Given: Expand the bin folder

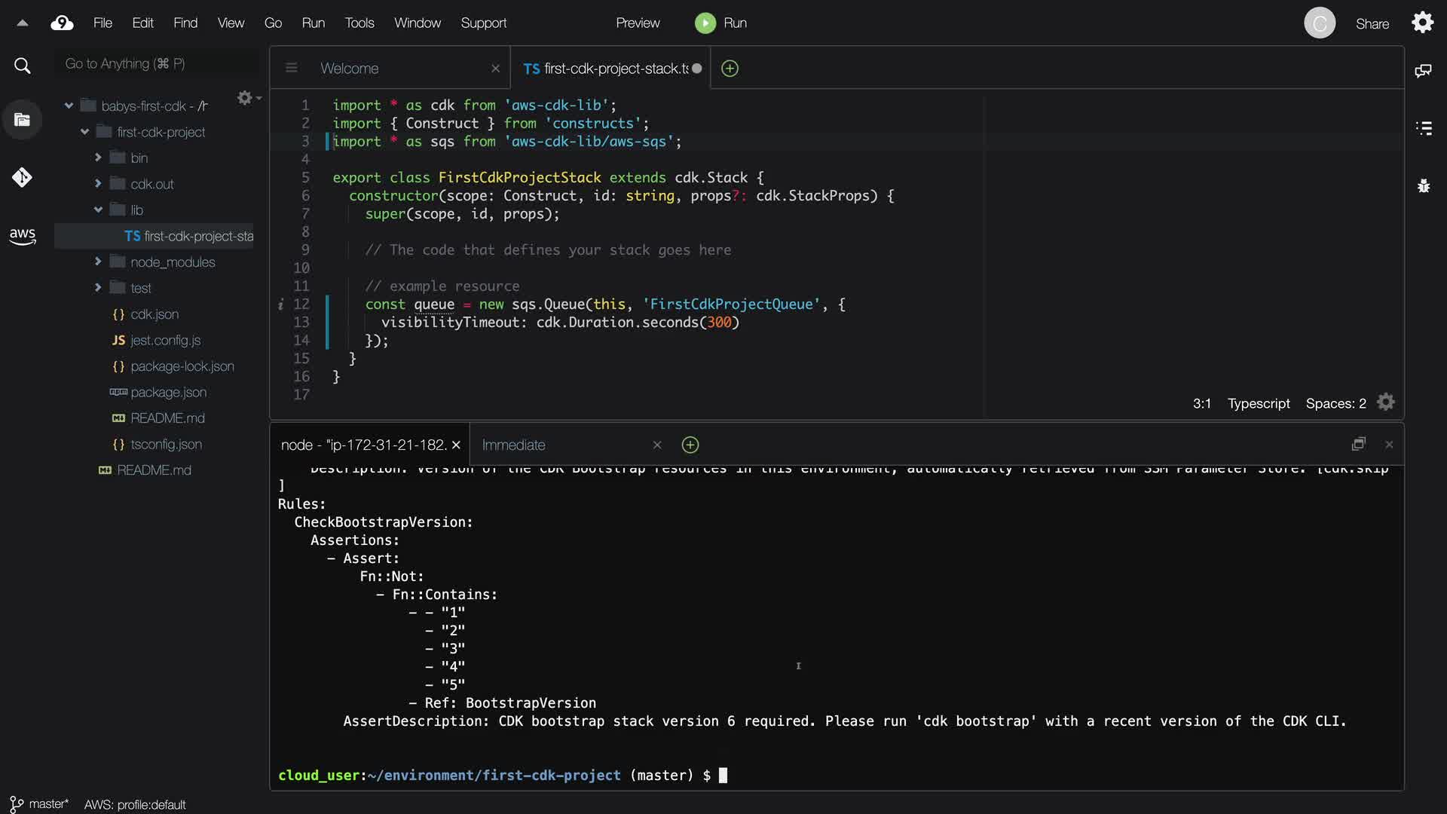Looking at the screenshot, I should (x=98, y=158).
